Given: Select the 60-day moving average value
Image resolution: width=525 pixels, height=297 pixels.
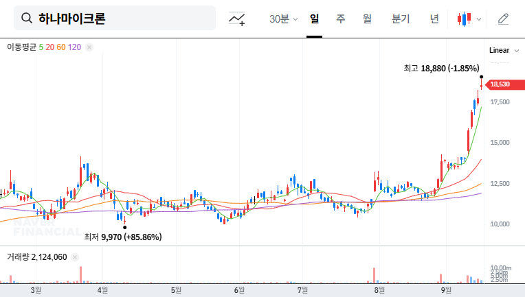Looking at the screenshot, I should tap(61, 47).
